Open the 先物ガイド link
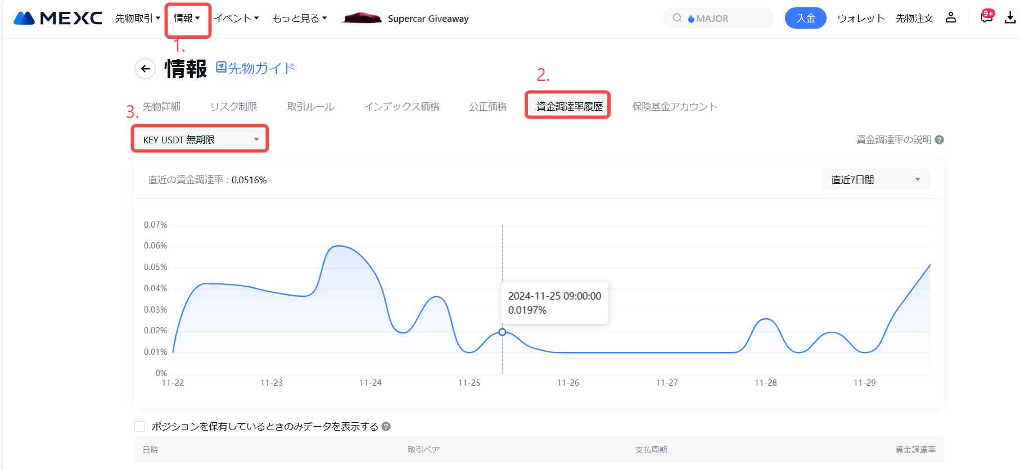The width and height of the screenshot is (1020, 470). tap(256, 69)
